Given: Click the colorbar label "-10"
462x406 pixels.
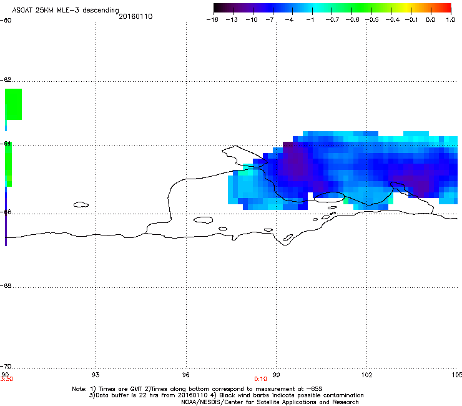Looking at the screenshot, I should [x=252, y=20].
